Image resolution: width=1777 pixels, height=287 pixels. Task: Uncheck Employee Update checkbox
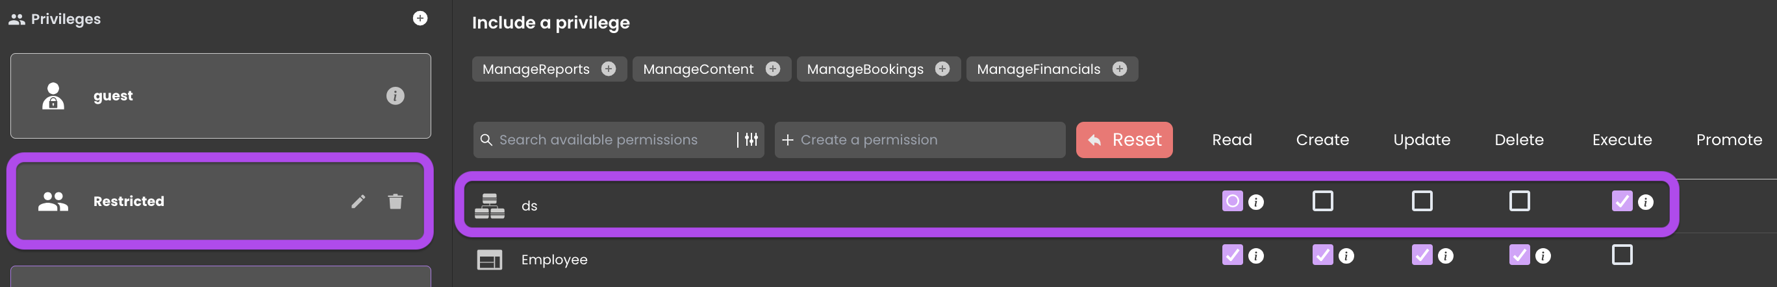coord(1422,255)
